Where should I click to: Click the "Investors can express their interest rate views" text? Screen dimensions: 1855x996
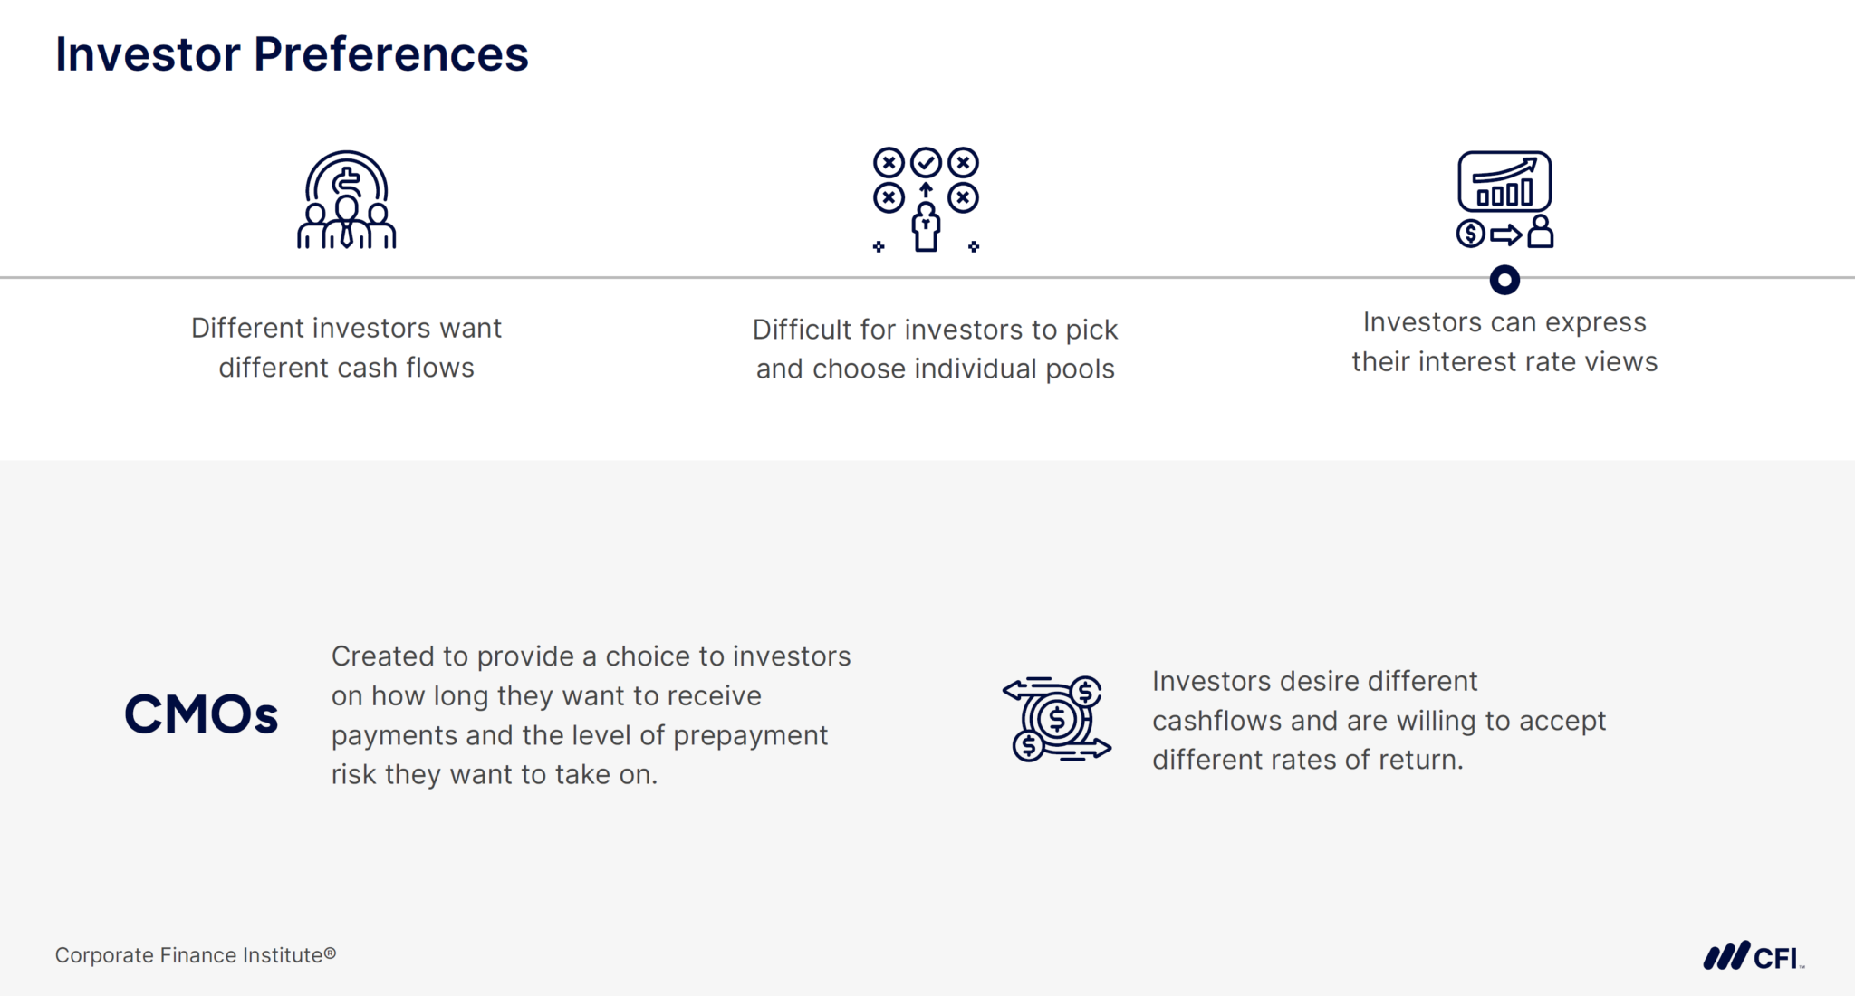(x=1504, y=341)
